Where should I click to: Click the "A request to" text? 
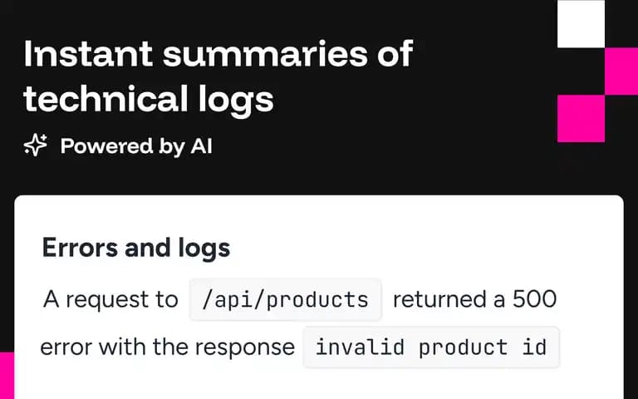point(110,299)
